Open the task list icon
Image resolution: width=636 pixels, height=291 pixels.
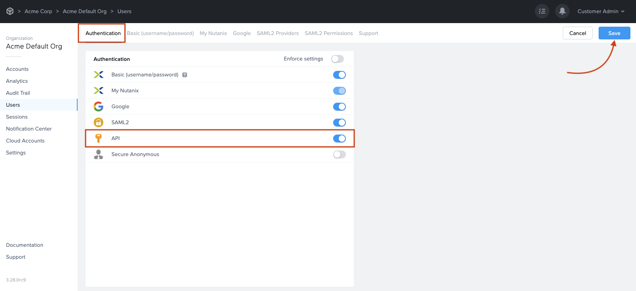tap(542, 11)
